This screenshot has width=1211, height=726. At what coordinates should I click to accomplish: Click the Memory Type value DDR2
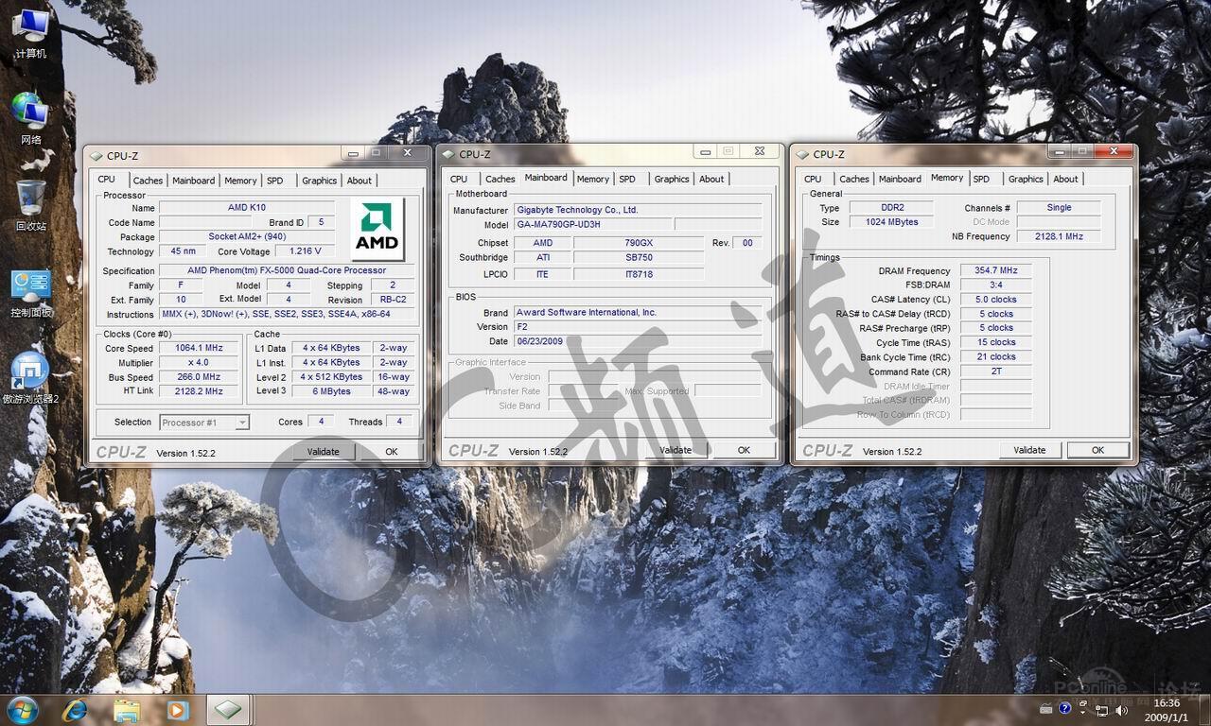tap(891, 208)
